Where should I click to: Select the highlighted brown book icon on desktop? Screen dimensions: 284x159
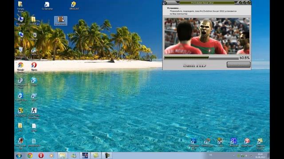tap(61, 21)
